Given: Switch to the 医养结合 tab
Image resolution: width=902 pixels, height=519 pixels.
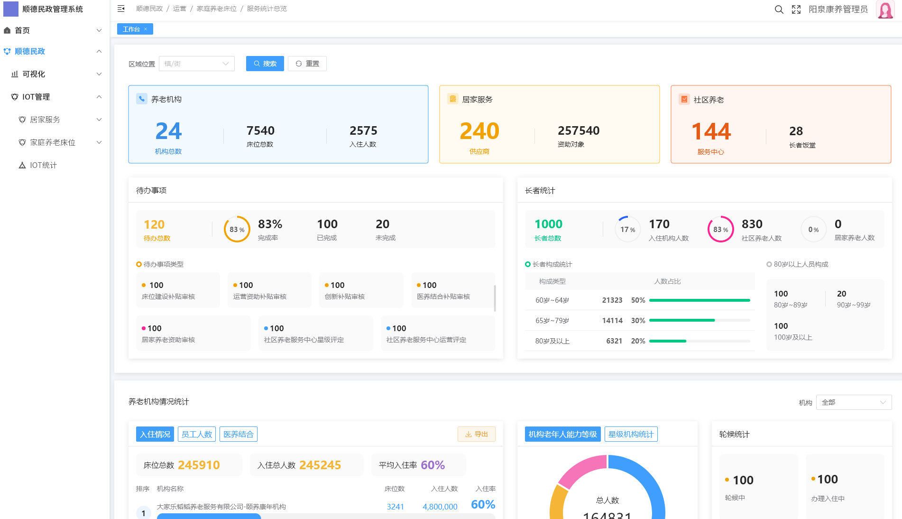Looking at the screenshot, I should (239, 434).
